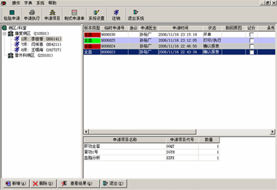
Task: Click the time 2006/11/16 23:12:05
Action: pyautogui.click(x=177, y=40)
